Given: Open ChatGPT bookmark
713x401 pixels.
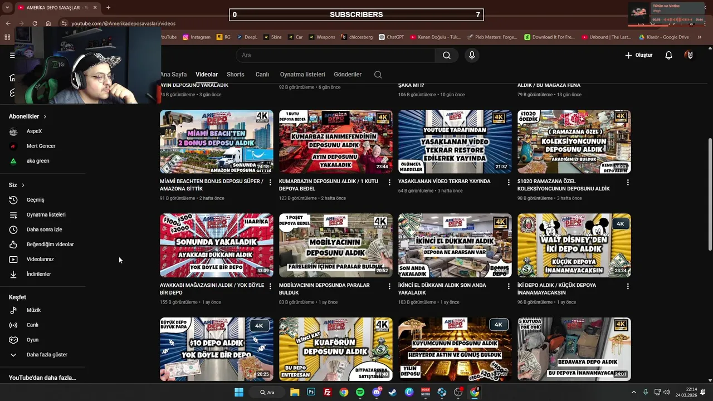Looking at the screenshot, I should coord(392,37).
